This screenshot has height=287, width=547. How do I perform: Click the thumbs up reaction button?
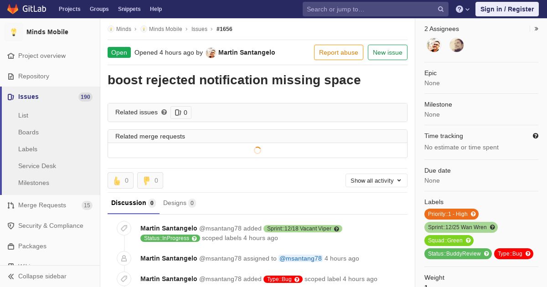(120, 180)
